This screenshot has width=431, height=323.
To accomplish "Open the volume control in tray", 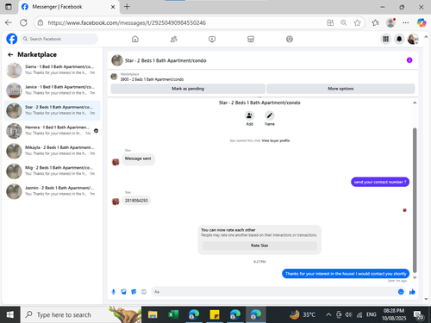I will (348, 315).
